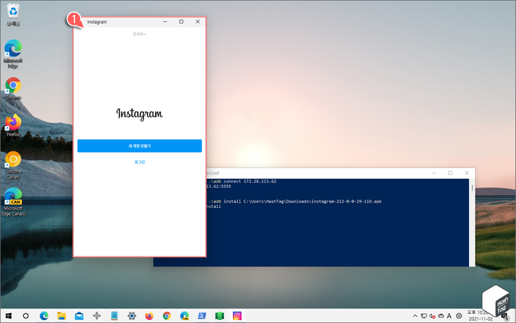
Task: Open the Recycle Bin desktop icon
Action: tap(13, 15)
